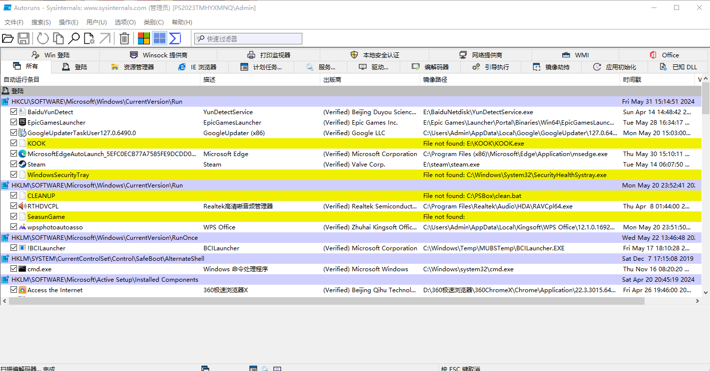Image resolution: width=710 pixels, height=371 pixels.
Task: Click the GoogleUpdater installer icon in the list
Action: tap(22, 133)
